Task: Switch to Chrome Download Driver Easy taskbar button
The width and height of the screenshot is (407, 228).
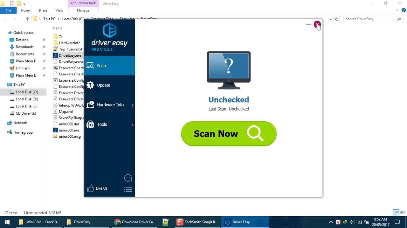Action: (x=135, y=222)
